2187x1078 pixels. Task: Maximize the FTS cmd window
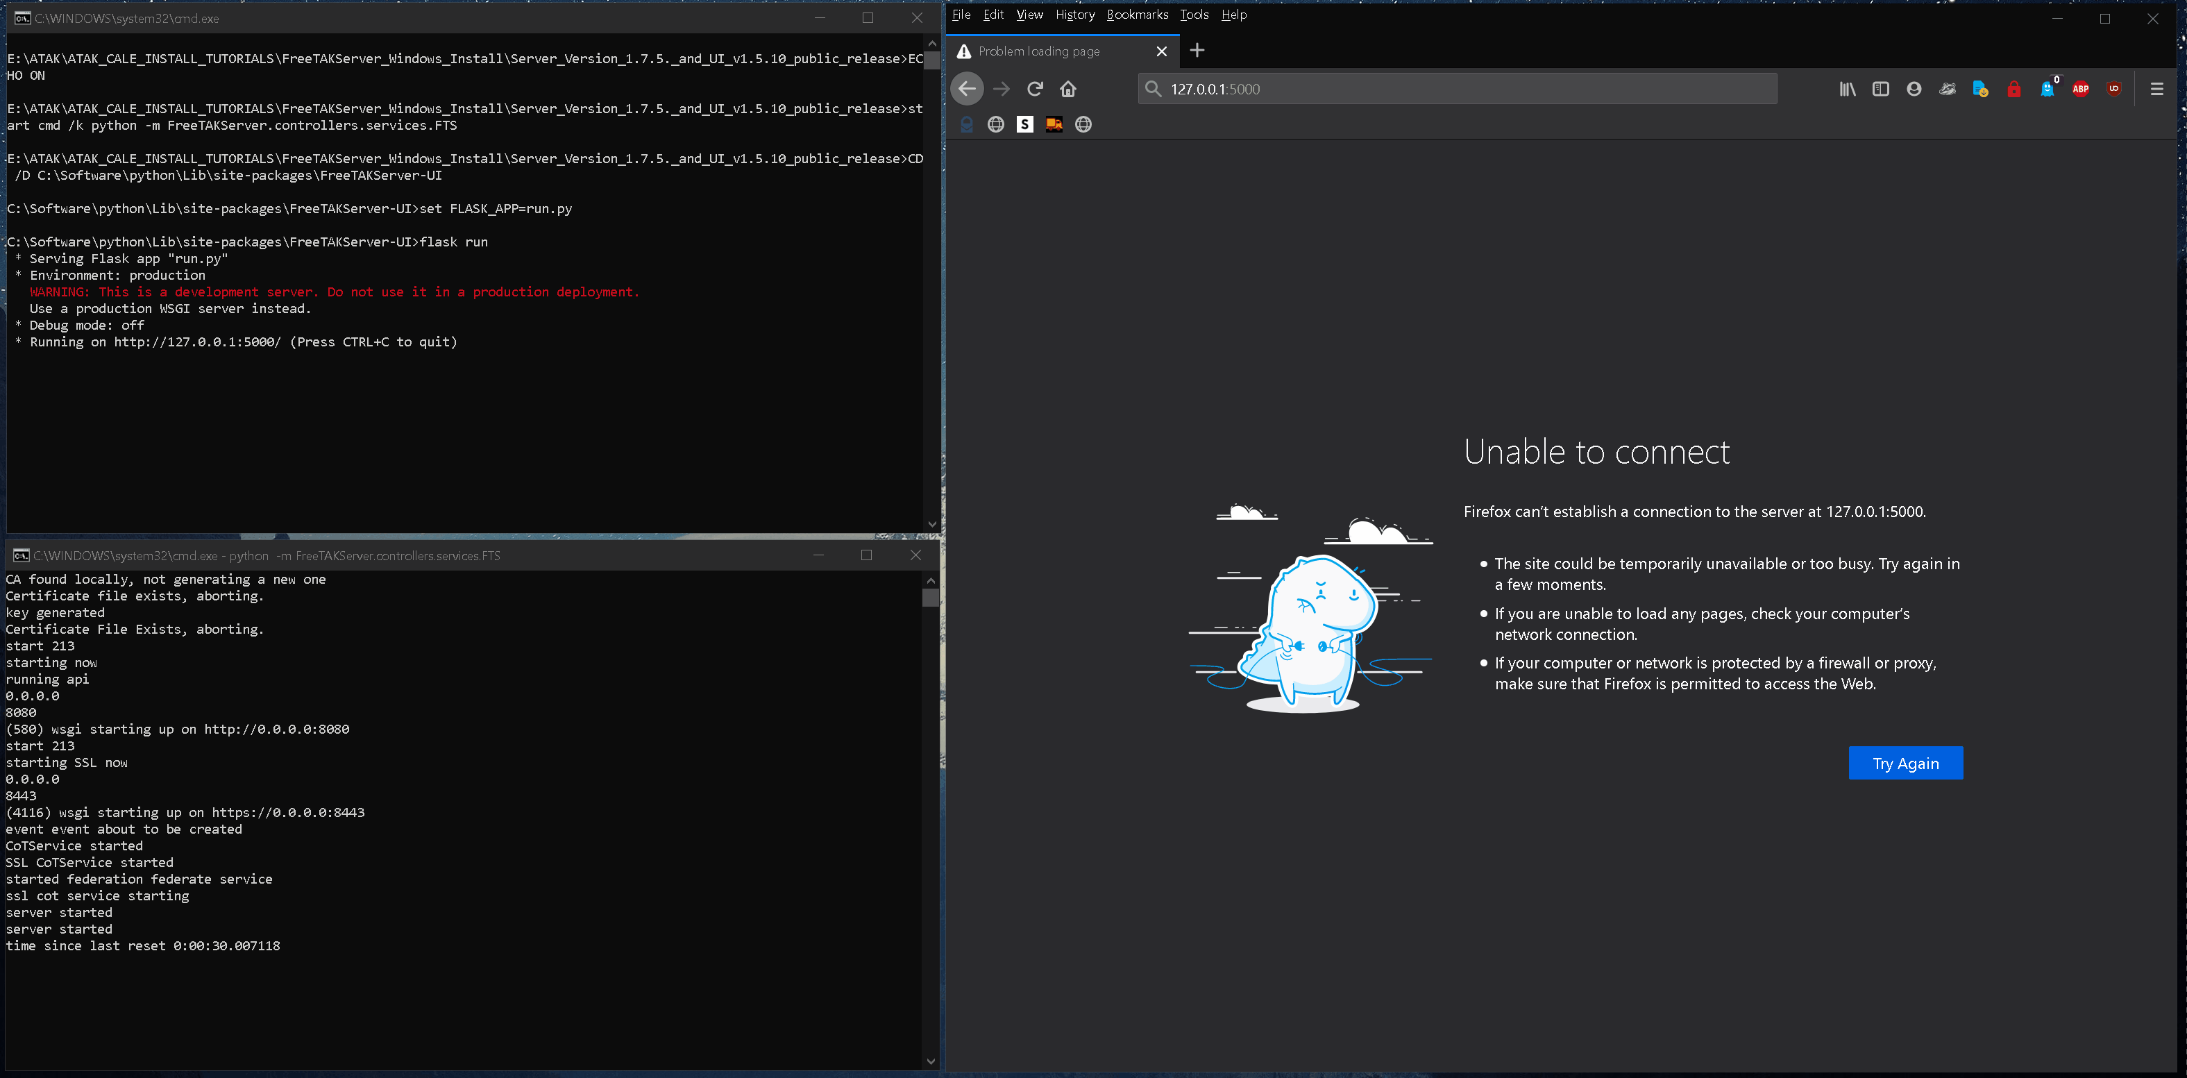tap(866, 555)
